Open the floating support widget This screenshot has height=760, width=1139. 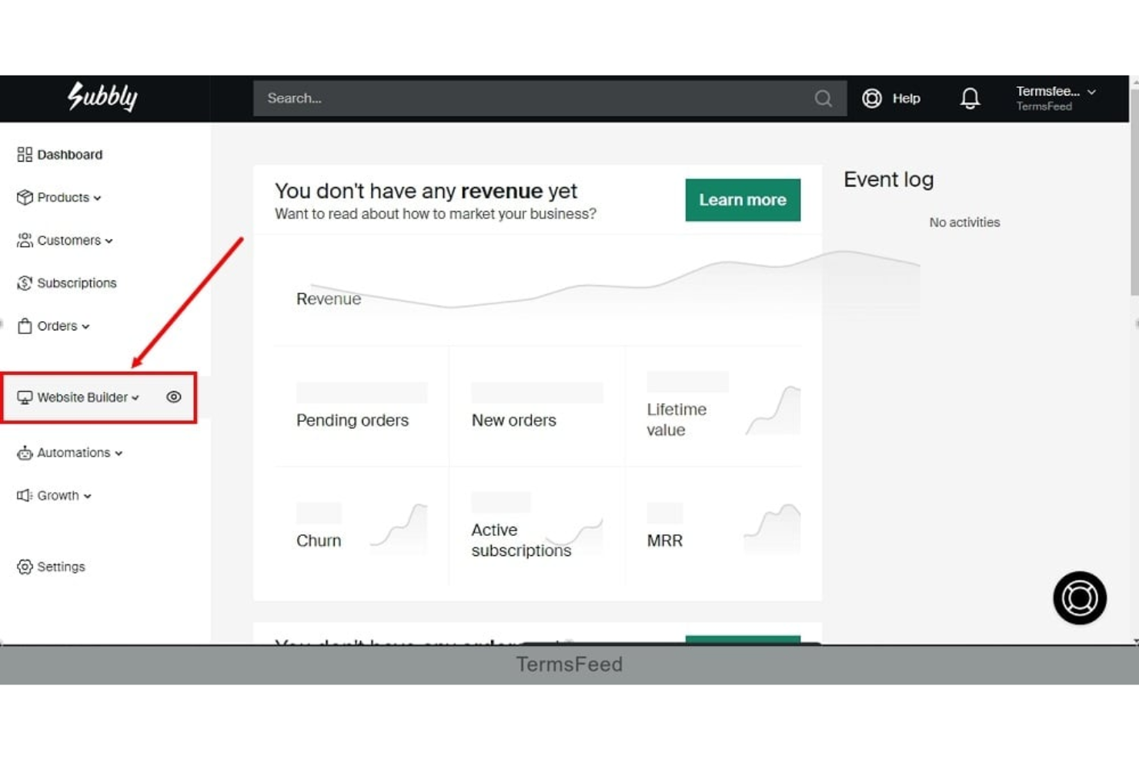[1079, 598]
